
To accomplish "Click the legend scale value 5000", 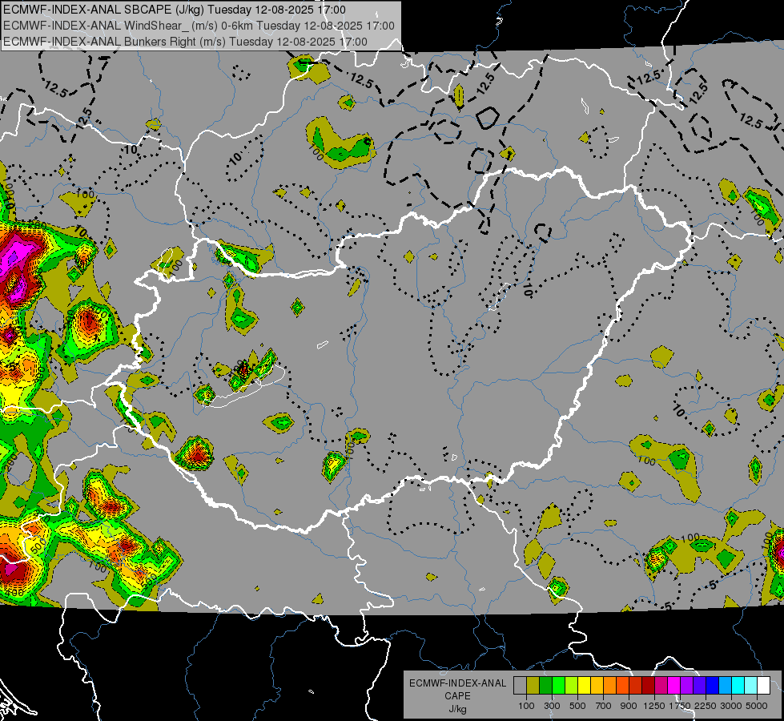I will [757, 706].
